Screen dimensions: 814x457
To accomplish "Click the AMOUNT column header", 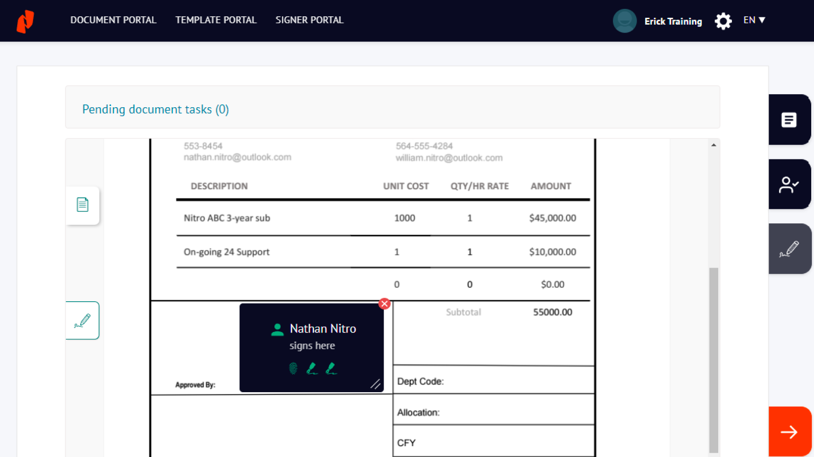I will coord(551,186).
